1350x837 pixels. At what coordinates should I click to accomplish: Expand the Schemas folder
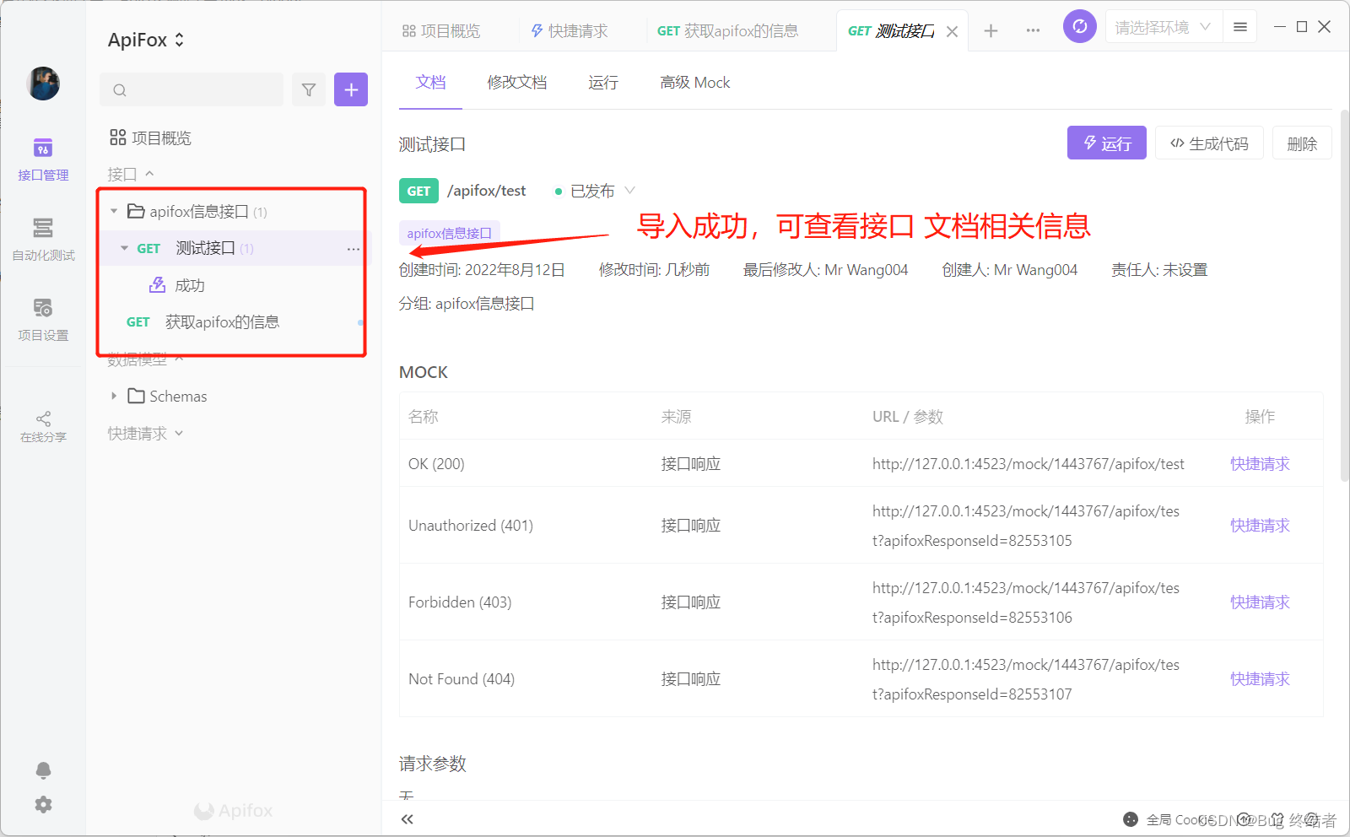114,396
